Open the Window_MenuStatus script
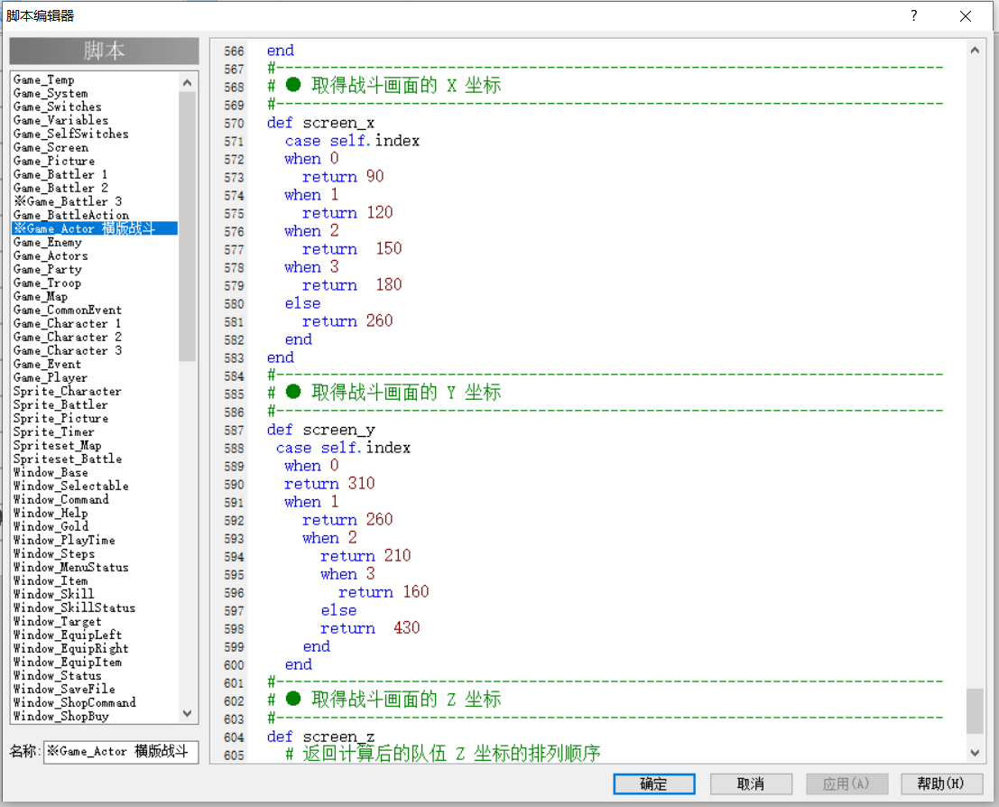 [70, 567]
